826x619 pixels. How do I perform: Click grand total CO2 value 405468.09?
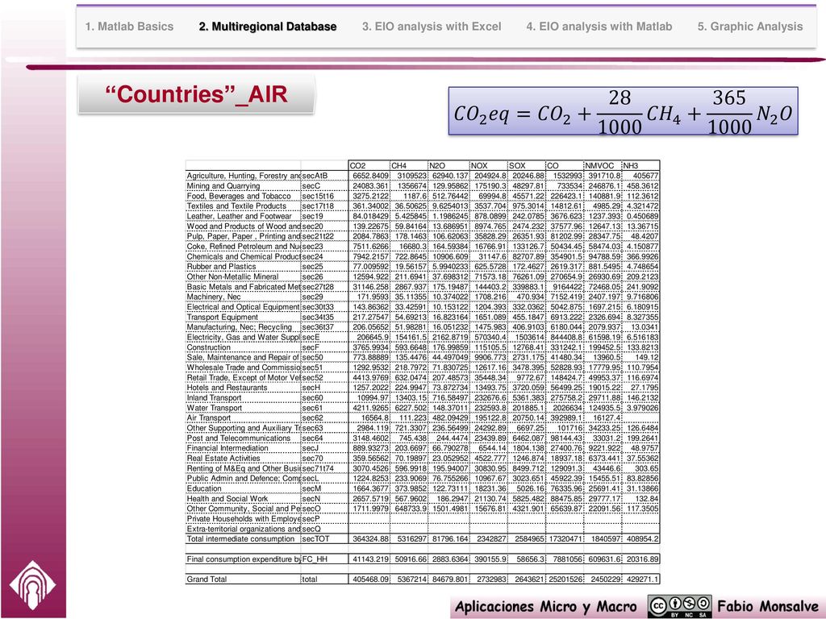(371, 579)
